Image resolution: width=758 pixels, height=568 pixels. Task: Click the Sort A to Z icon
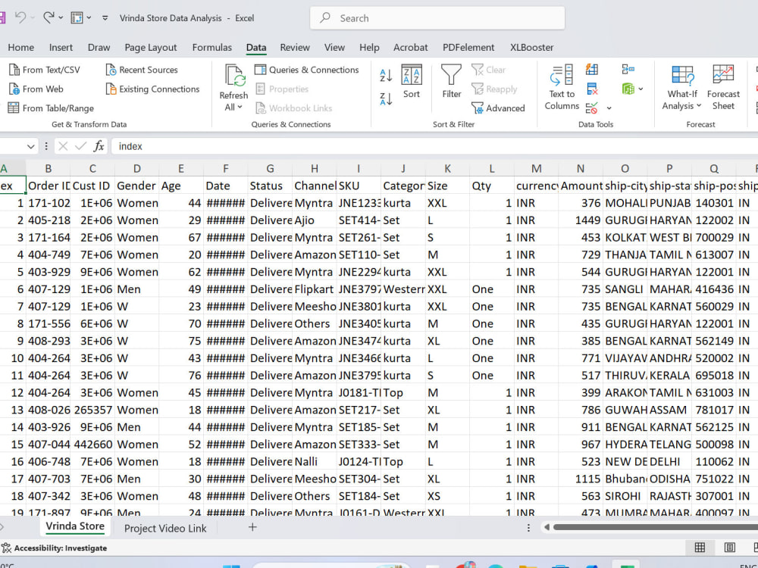[x=386, y=75]
